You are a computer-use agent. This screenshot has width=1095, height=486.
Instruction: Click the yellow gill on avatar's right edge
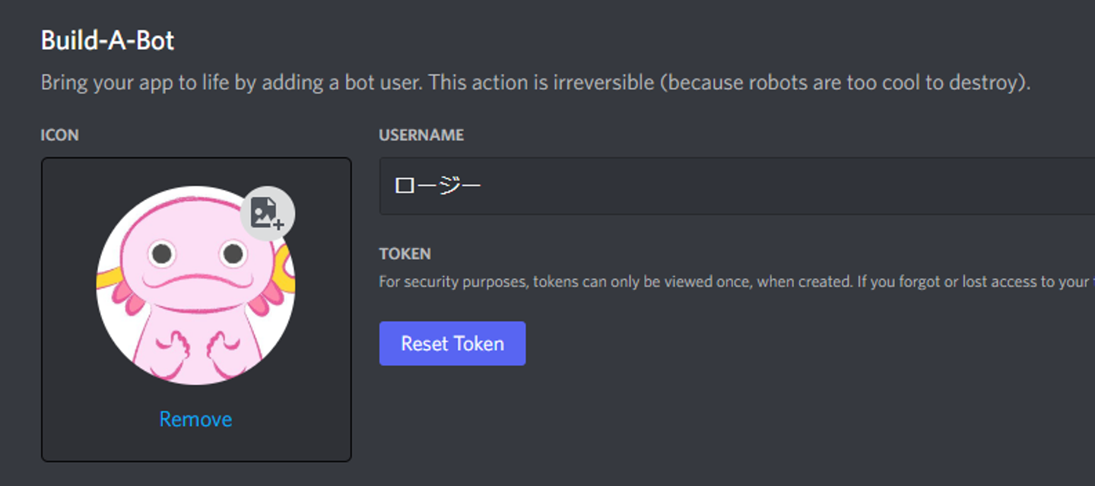coord(287,266)
